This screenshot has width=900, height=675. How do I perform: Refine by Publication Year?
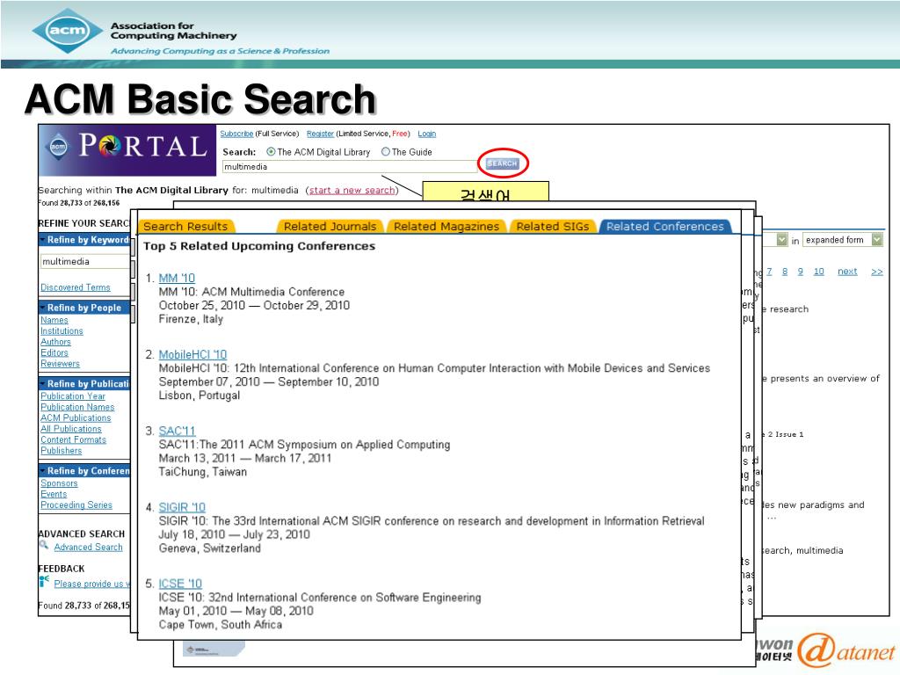(x=73, y=396)
